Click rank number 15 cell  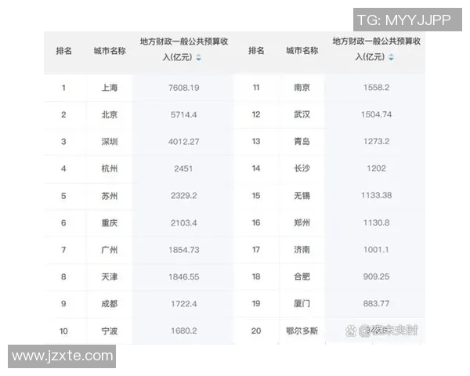tap(256, 196)
